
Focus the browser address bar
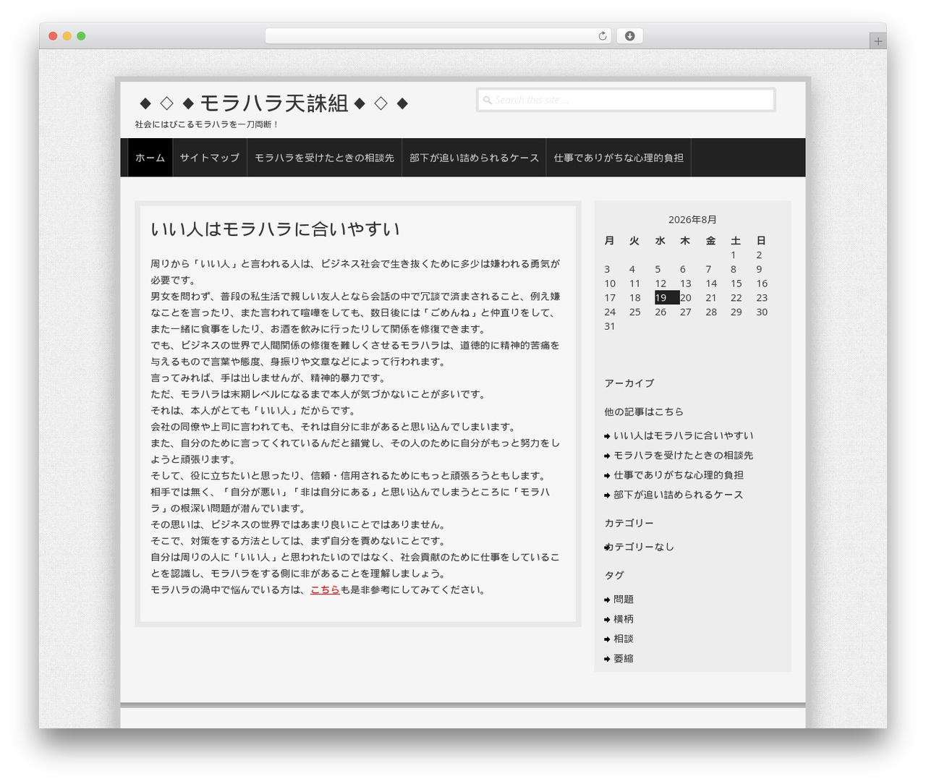[438, 36]
